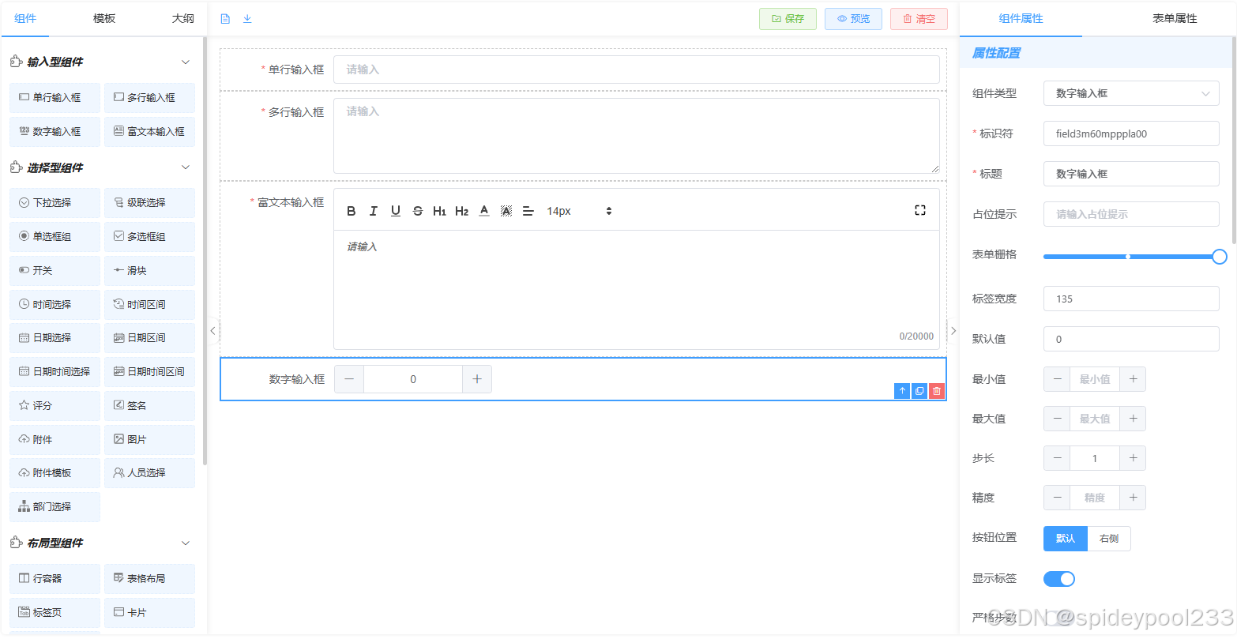Add 单选框组 component
Screen dimensions: 1237x639
click(55, 237)
